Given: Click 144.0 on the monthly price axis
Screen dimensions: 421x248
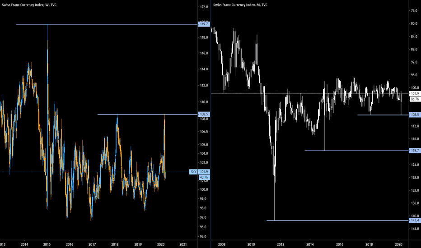Looking at the screenshot, I should point(415,229).
